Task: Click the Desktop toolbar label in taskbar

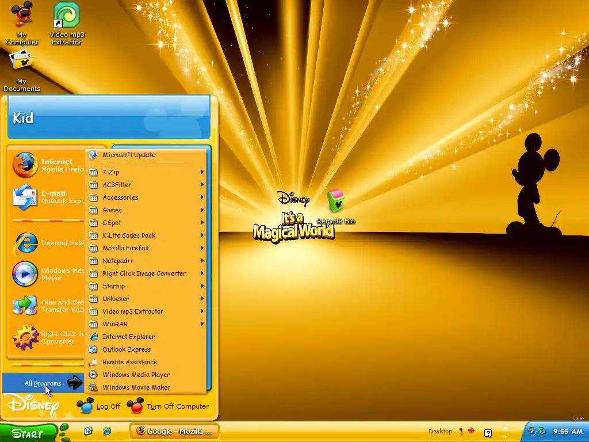Action: 440,431
